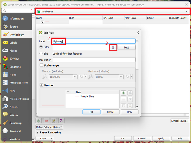The image size is (191, 143).
Task: Add a symbol layer with the green plus
Action: point(124,93)
